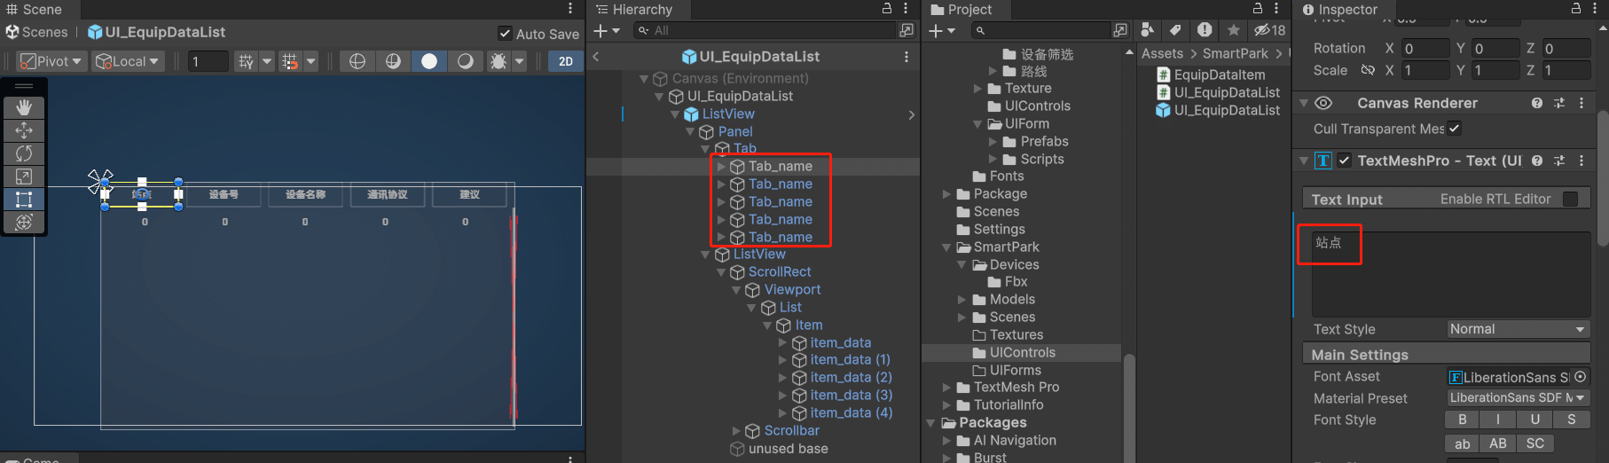This screenshot has width=1609, height=463.
Task: Click the 2D view mode button
Action: (x=565, y=61)
